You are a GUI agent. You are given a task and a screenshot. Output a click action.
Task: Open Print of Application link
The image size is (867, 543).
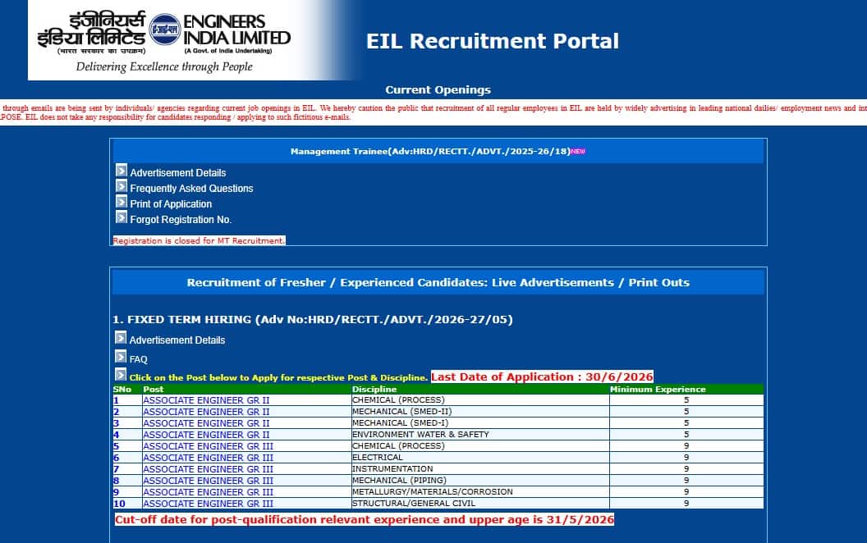click(171, 204)
